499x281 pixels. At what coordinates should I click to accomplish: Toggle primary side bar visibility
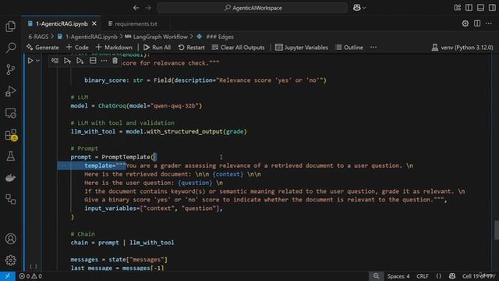click(x=469, y=8)
